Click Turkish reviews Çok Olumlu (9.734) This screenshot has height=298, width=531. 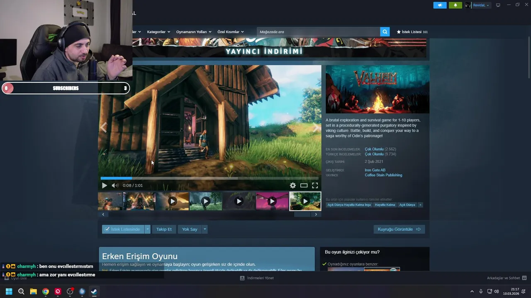(x=380, y=154)
